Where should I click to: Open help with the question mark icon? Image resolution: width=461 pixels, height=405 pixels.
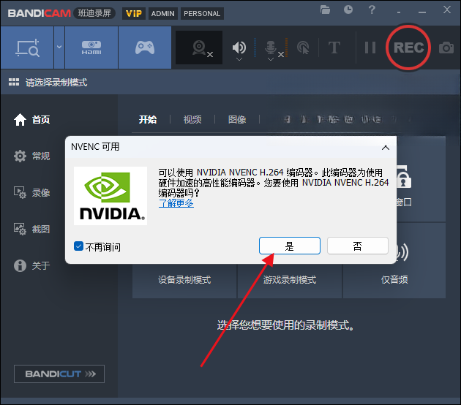tap(372, 10)
